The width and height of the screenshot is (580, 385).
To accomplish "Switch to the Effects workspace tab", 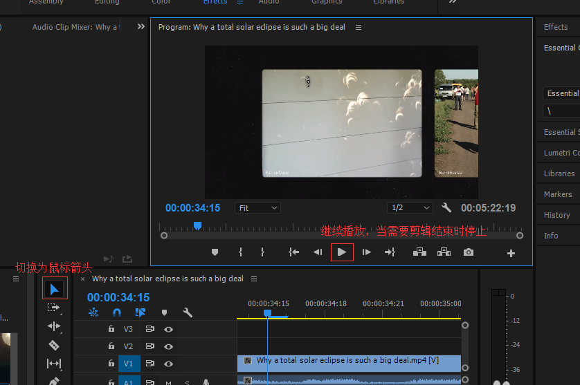I will (215, 2).
